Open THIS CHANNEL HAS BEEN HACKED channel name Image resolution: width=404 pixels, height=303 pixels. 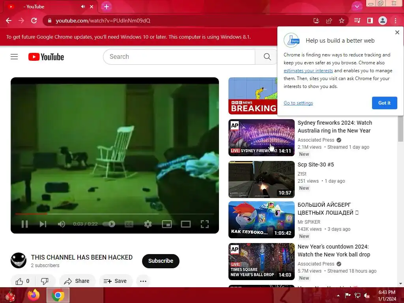click(x=82, y=257)
